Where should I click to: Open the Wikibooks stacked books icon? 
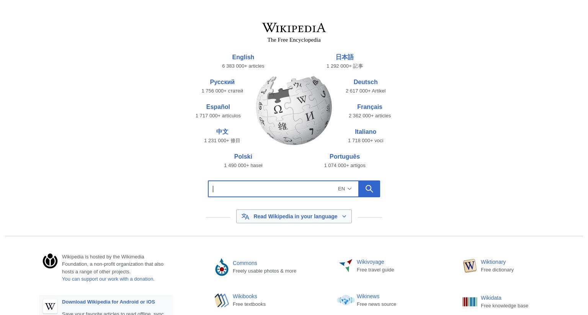click(222, 300)
